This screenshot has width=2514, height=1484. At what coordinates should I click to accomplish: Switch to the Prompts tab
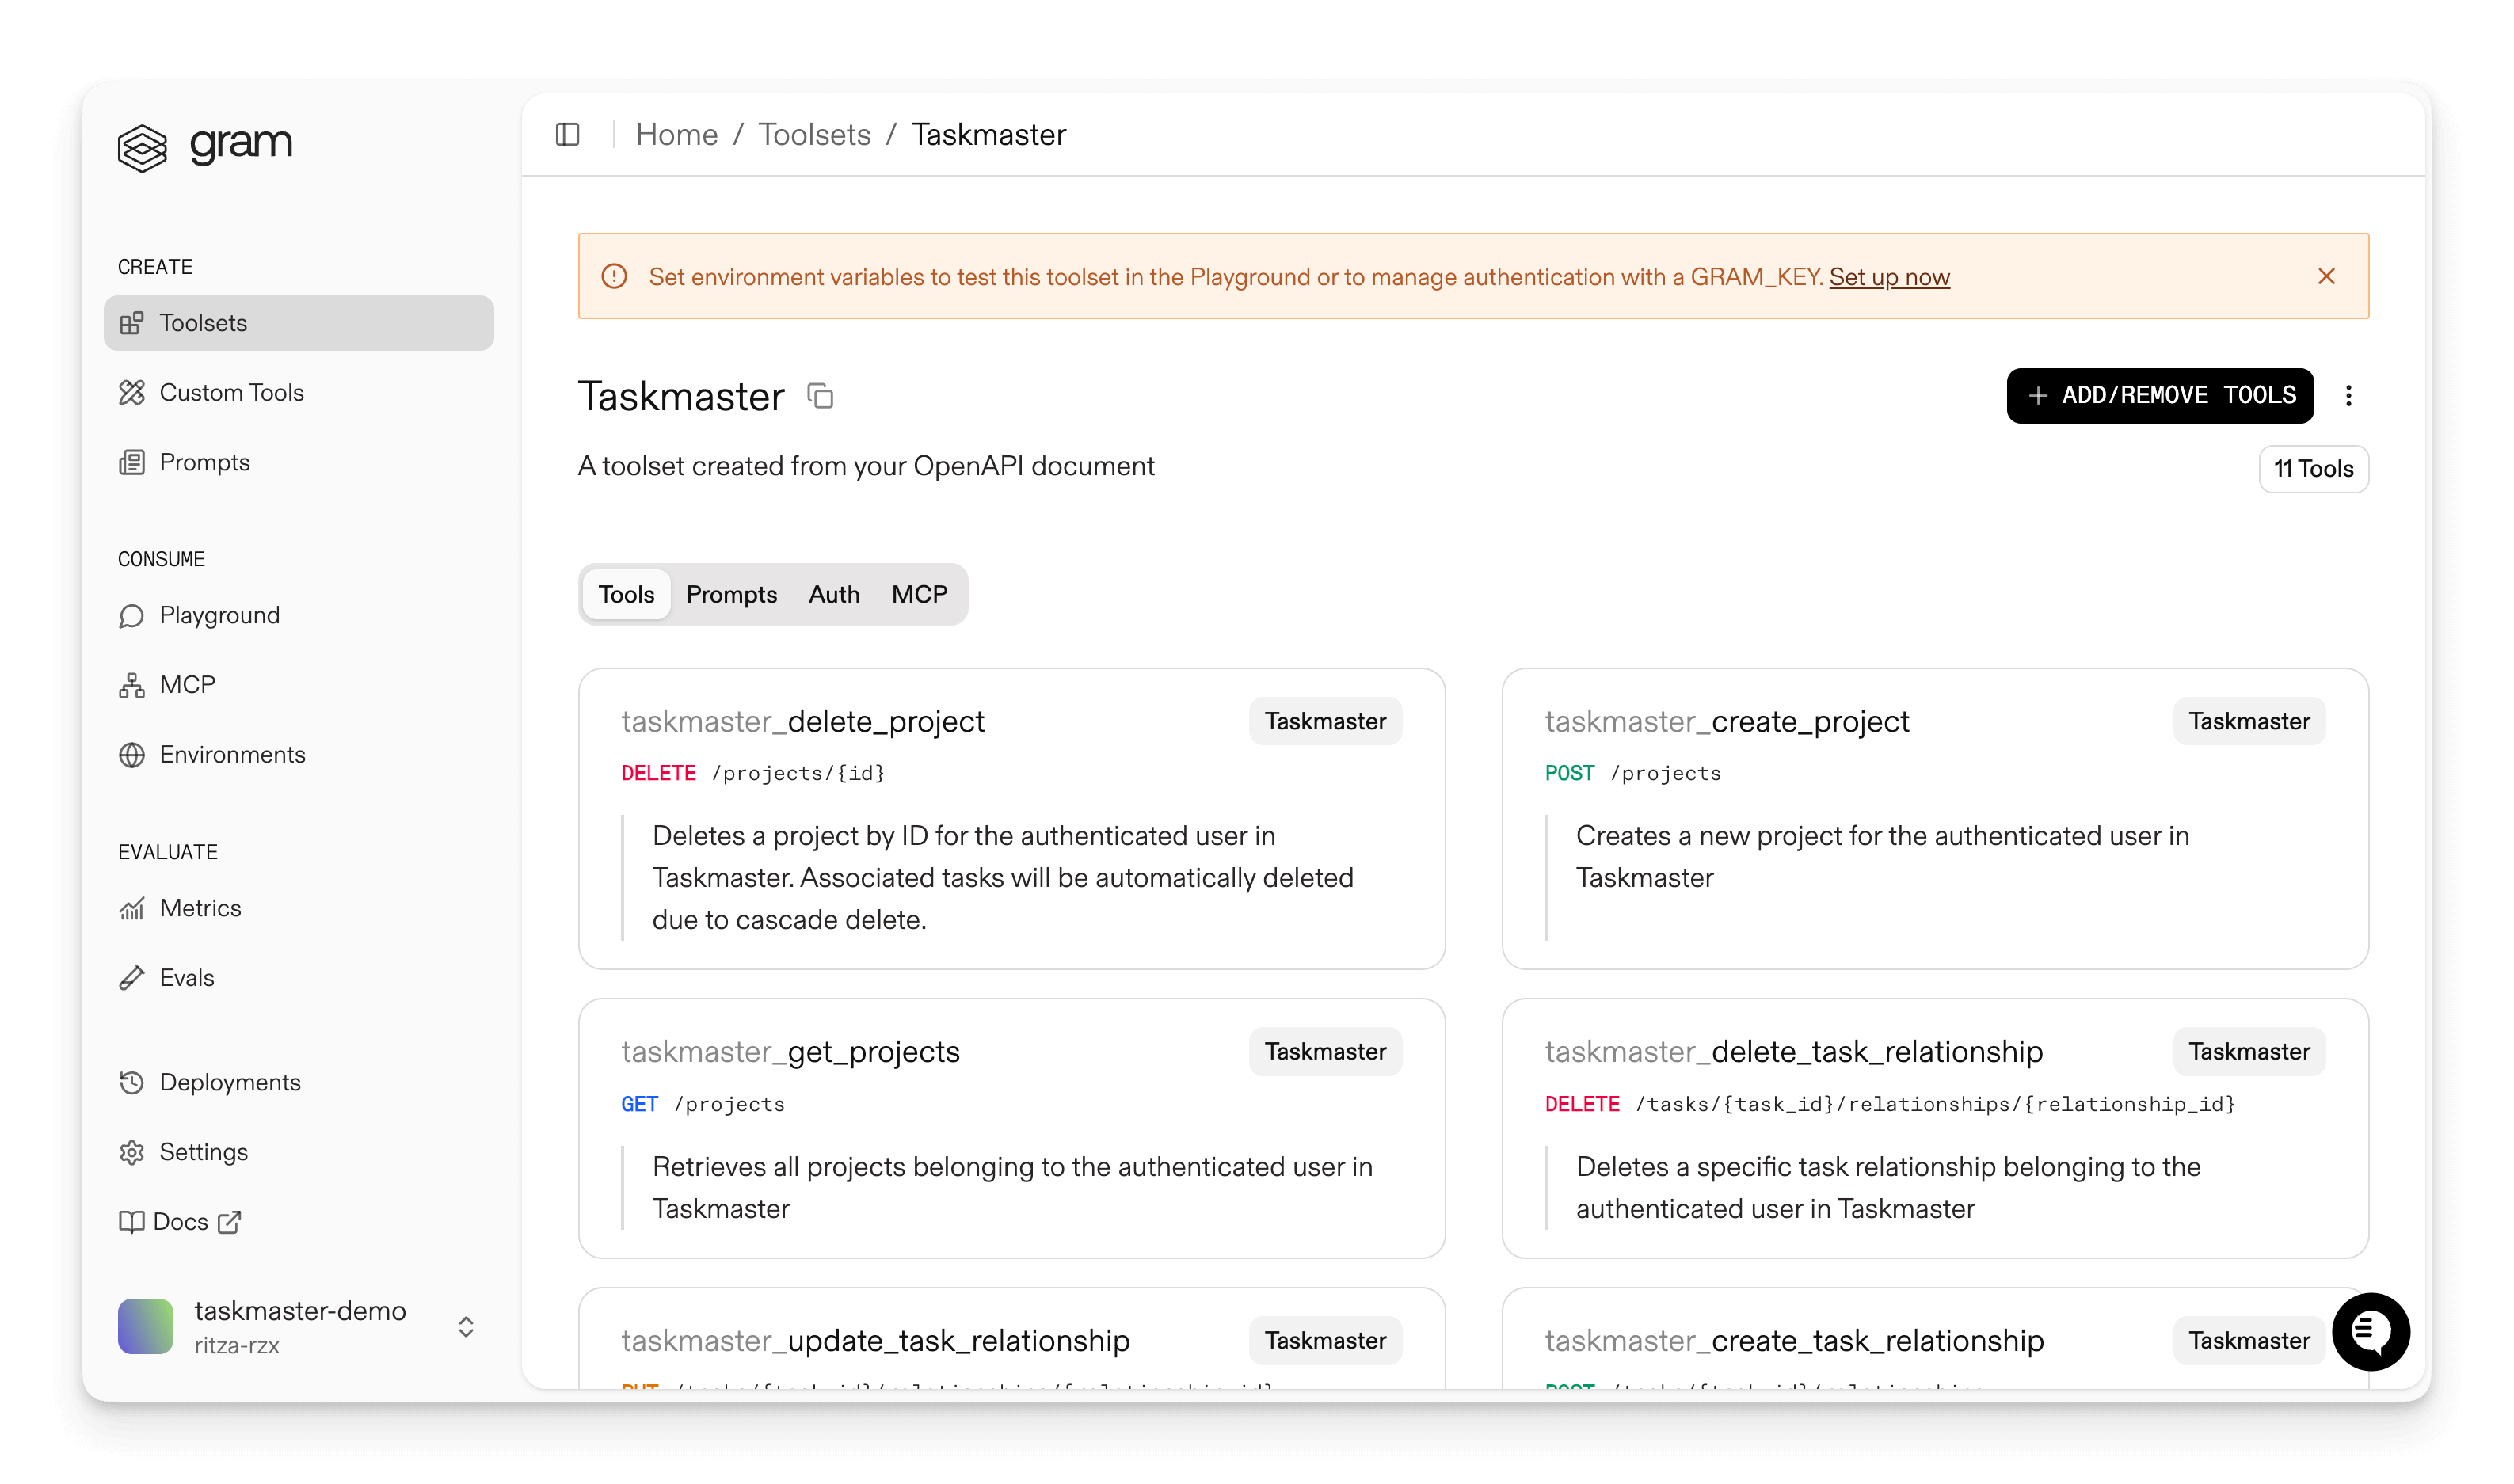coord(731,594)
